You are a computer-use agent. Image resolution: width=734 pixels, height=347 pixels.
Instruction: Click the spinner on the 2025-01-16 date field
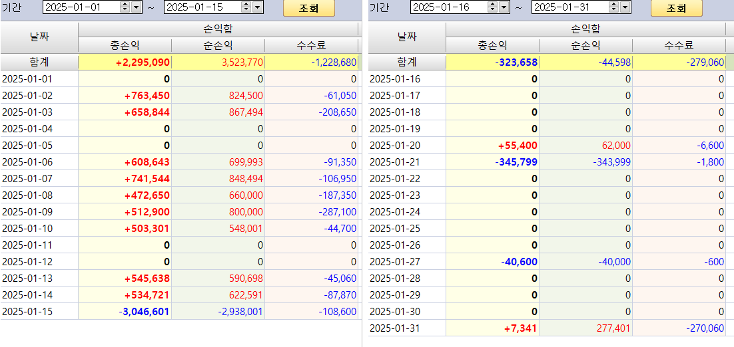[492, 7]
